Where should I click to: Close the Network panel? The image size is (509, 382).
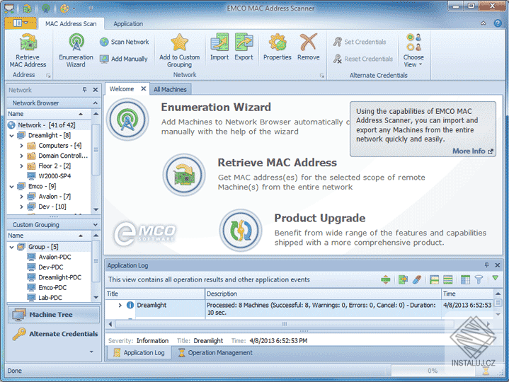[96, 90]
